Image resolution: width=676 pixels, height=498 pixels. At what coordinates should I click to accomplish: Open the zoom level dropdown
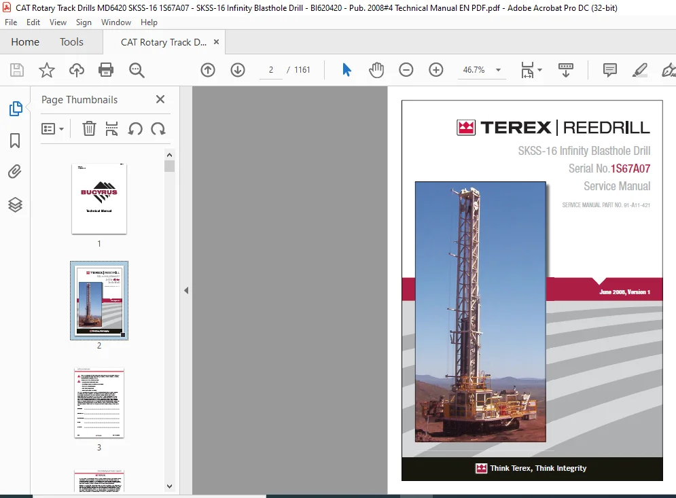coord(499,70)
